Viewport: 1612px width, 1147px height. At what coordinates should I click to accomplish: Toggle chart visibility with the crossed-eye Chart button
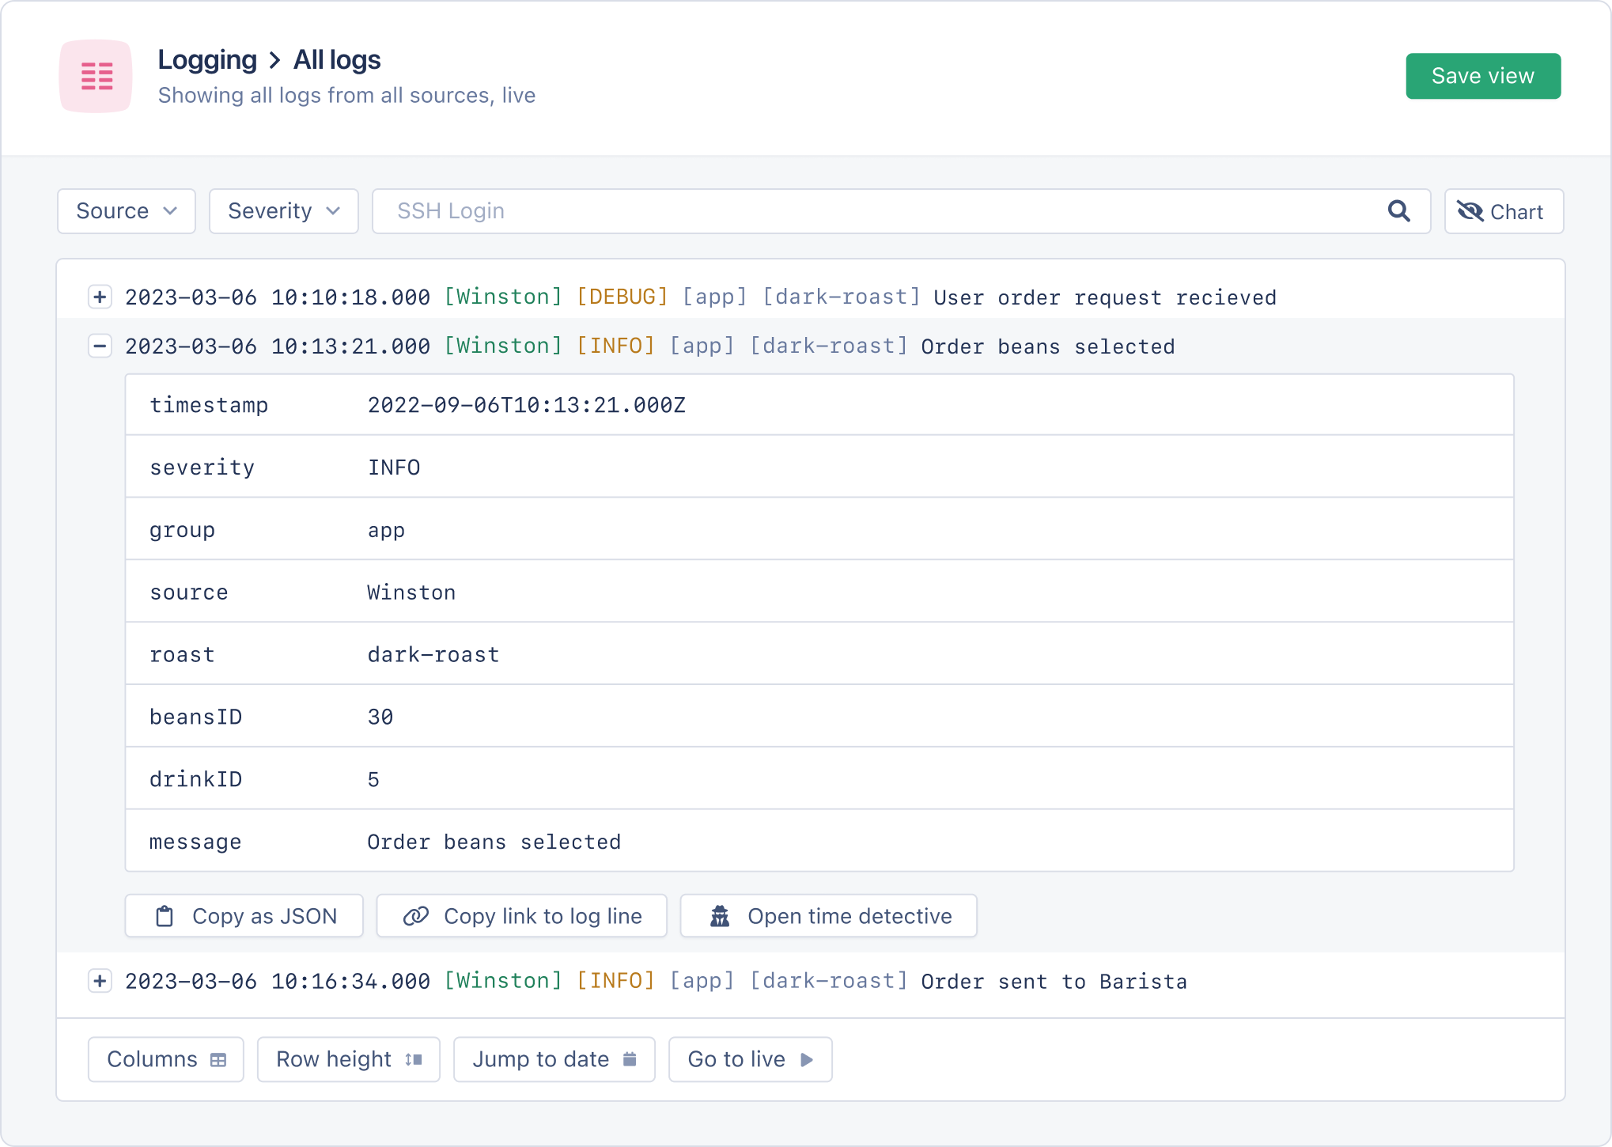pyautogui.click(x=1503, y=211)
